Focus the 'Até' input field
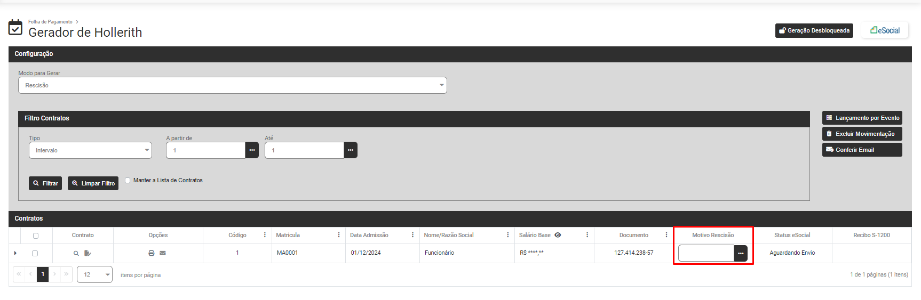 [305, 150]
